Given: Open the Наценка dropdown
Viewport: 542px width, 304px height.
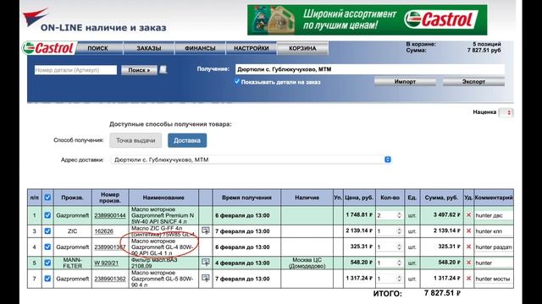Looking at the screenshot, I should click(506, 112).
